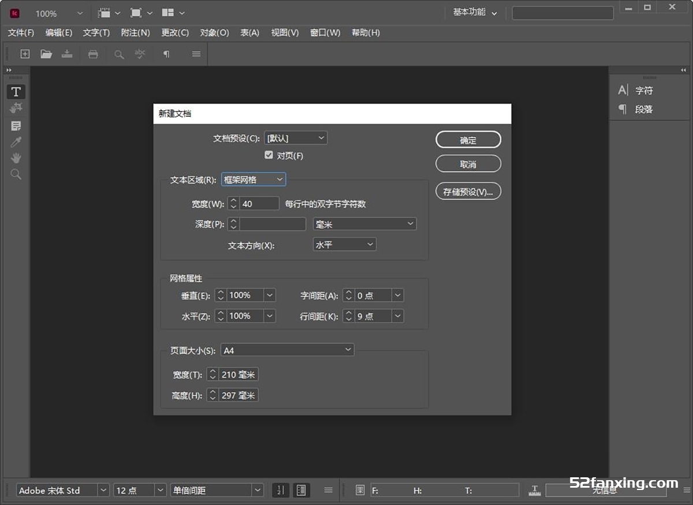Open the 窗口(W) menu
This screenshot has height=505, width=693.
coord(325,32)
